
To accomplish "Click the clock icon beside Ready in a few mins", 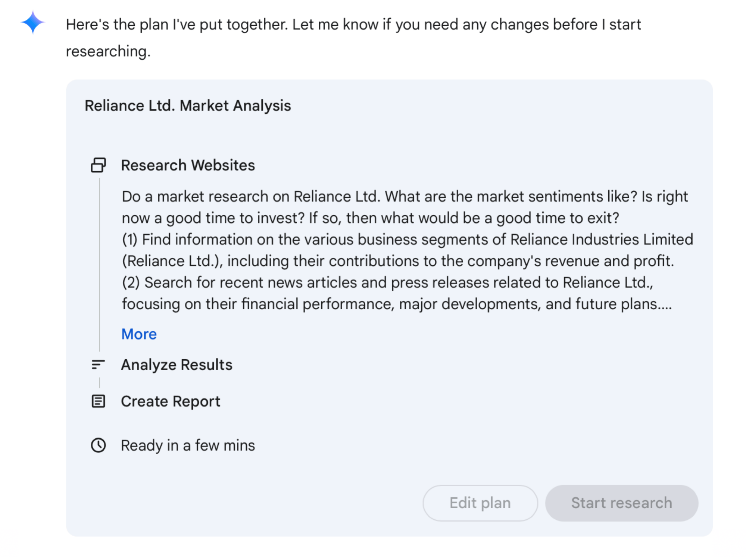I will [99, 445].
